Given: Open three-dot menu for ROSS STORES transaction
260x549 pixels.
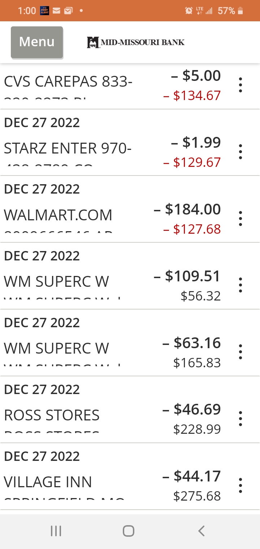Looking at the screenshot, I should click(x=240, y=419).
